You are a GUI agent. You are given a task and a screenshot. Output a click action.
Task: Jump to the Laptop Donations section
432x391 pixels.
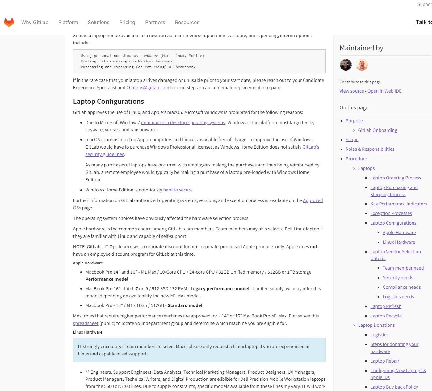pos(376,325)
